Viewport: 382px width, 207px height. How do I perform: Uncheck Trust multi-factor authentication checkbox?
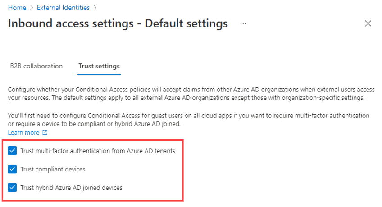pos(12,151)
